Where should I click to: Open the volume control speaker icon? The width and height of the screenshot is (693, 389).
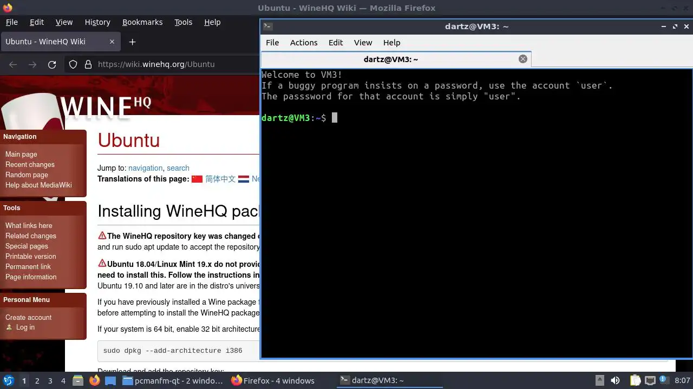pos(615,380)
